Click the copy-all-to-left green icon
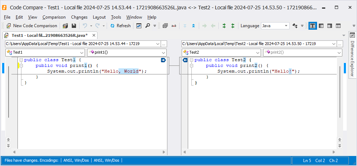 pos(233,26)
